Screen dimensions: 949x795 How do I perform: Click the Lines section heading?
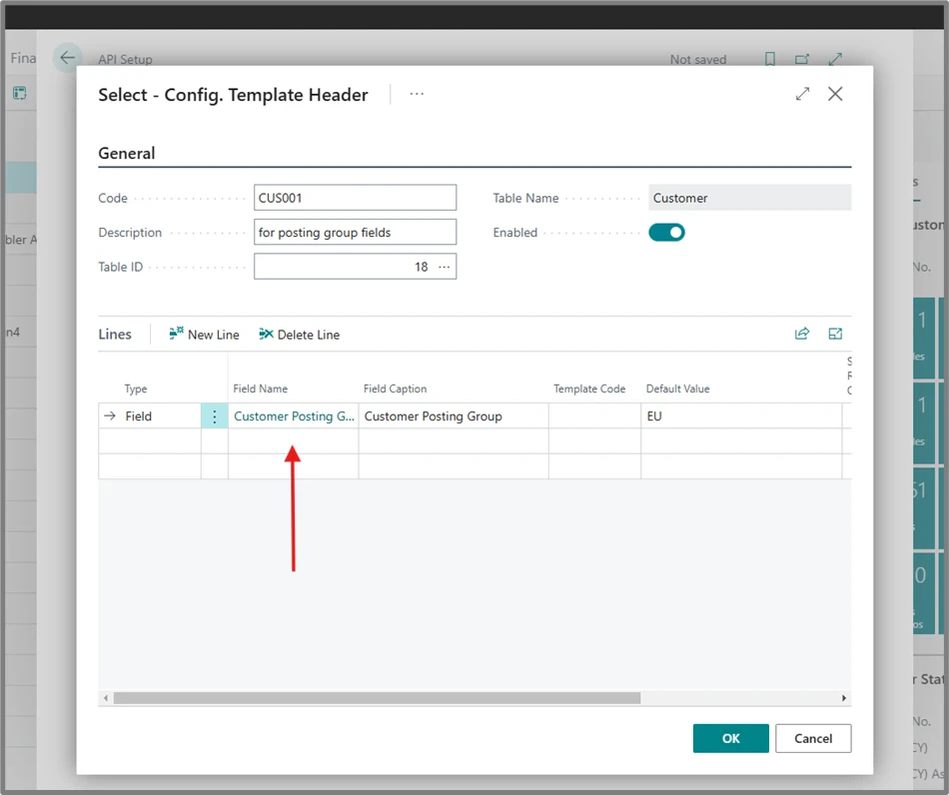point(115,334)
